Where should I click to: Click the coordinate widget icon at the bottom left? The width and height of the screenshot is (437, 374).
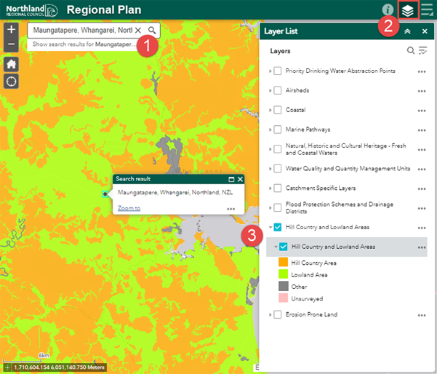[x=7, y=367]
